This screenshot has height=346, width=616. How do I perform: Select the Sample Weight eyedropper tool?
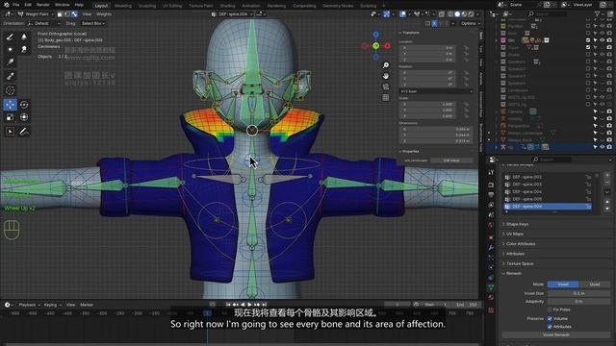coord(10,76)
